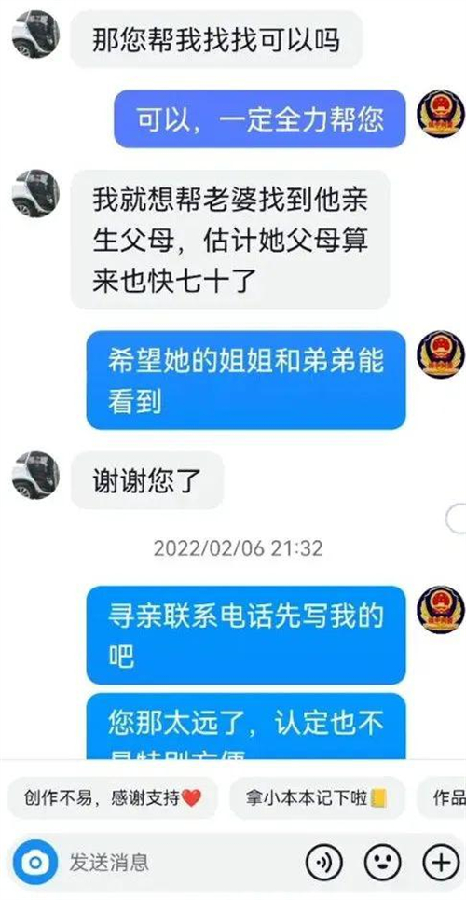466x900 pixels.
Task: Tap the floating circle at right edge
Action: click(x=457, y=519)
